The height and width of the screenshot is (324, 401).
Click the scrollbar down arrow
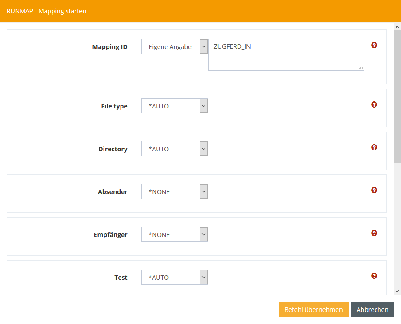(x=397, y=291)
